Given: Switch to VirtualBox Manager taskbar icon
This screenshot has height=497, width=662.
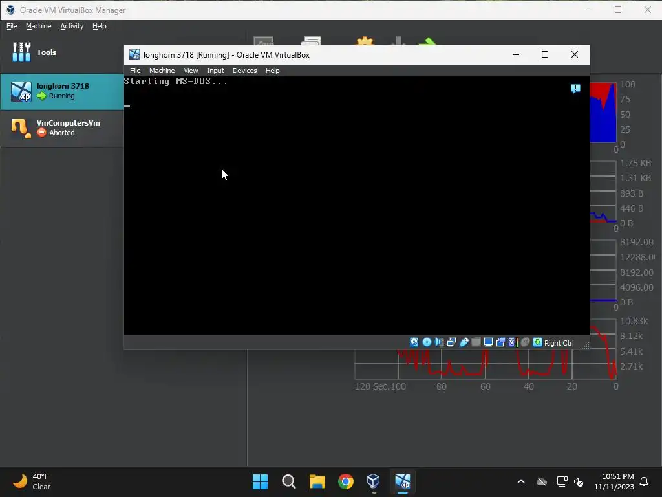Looking at the screenshot, I should click(374, 481).
